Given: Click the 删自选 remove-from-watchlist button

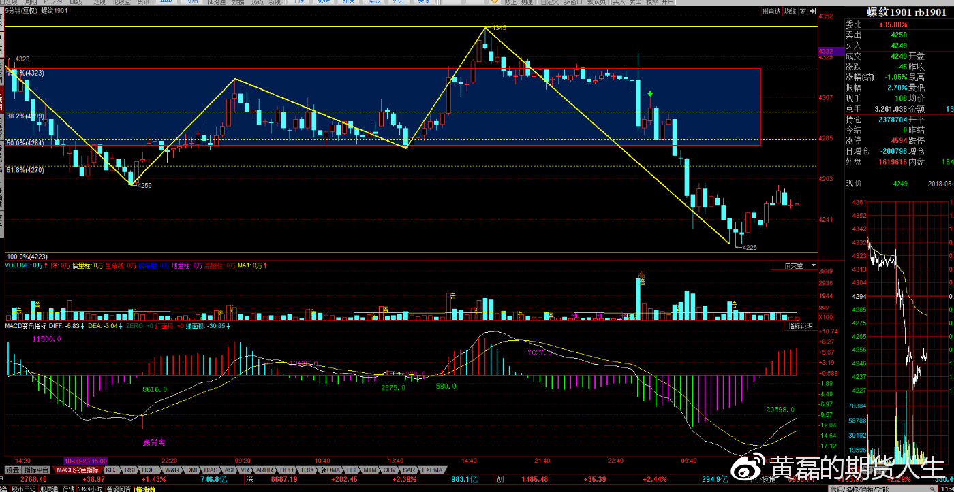Looking at the screenshot, I should coord(771,12).
